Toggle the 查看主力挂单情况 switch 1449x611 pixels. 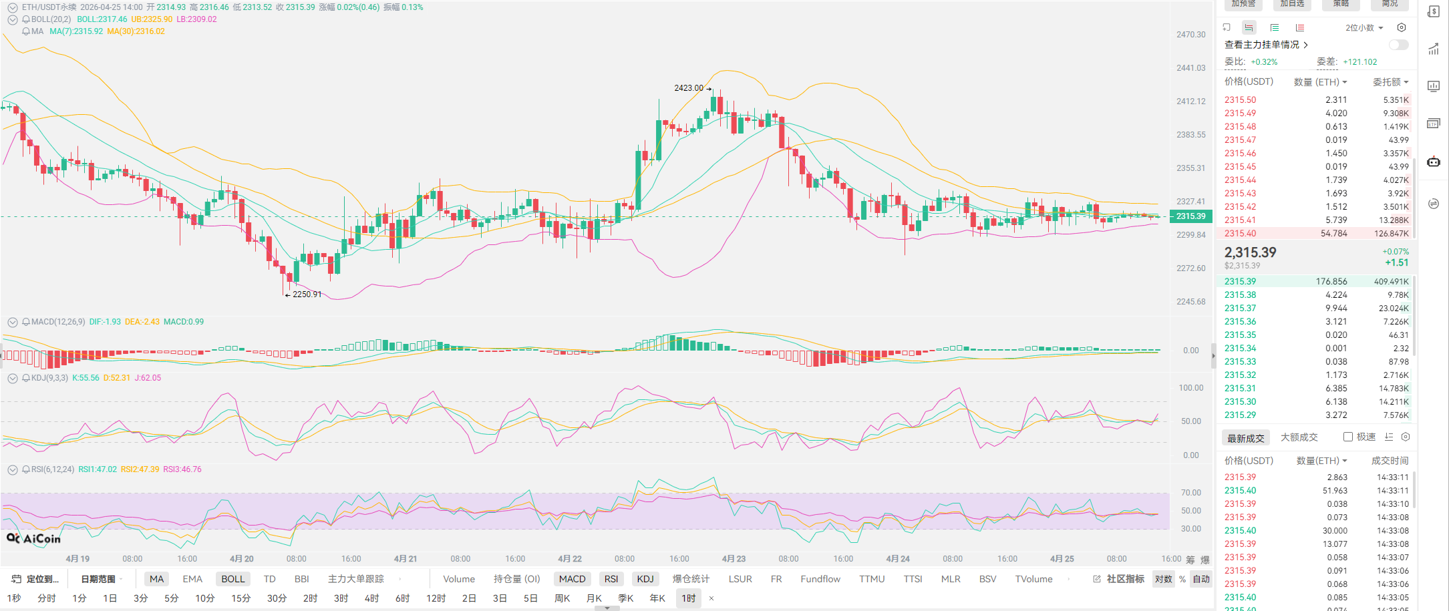point(1398,45)
